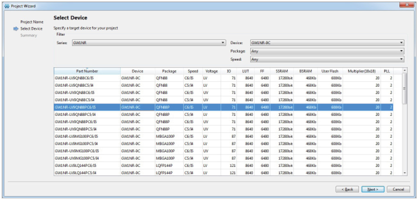Sort by Part Number column header
Image resolution: width=418 pixels, height=200 pixels.
[x=87, y=71]
